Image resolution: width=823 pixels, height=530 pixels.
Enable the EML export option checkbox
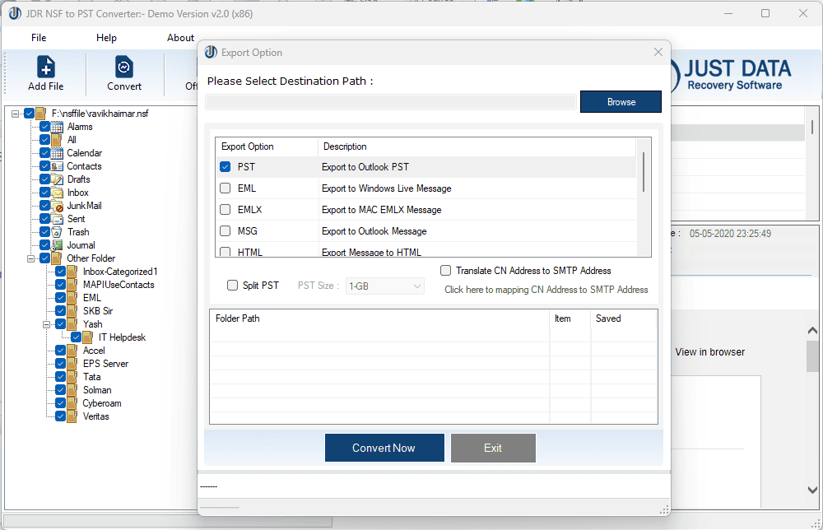225,188
